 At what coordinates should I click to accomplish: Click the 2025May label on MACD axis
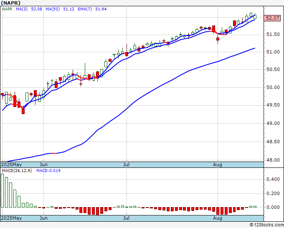11,218
